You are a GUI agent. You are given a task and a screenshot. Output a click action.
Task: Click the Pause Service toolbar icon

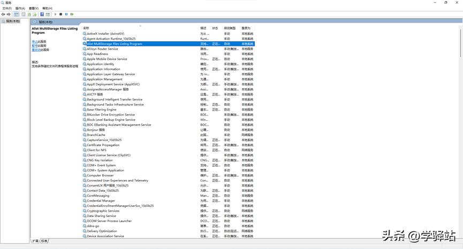66,14
